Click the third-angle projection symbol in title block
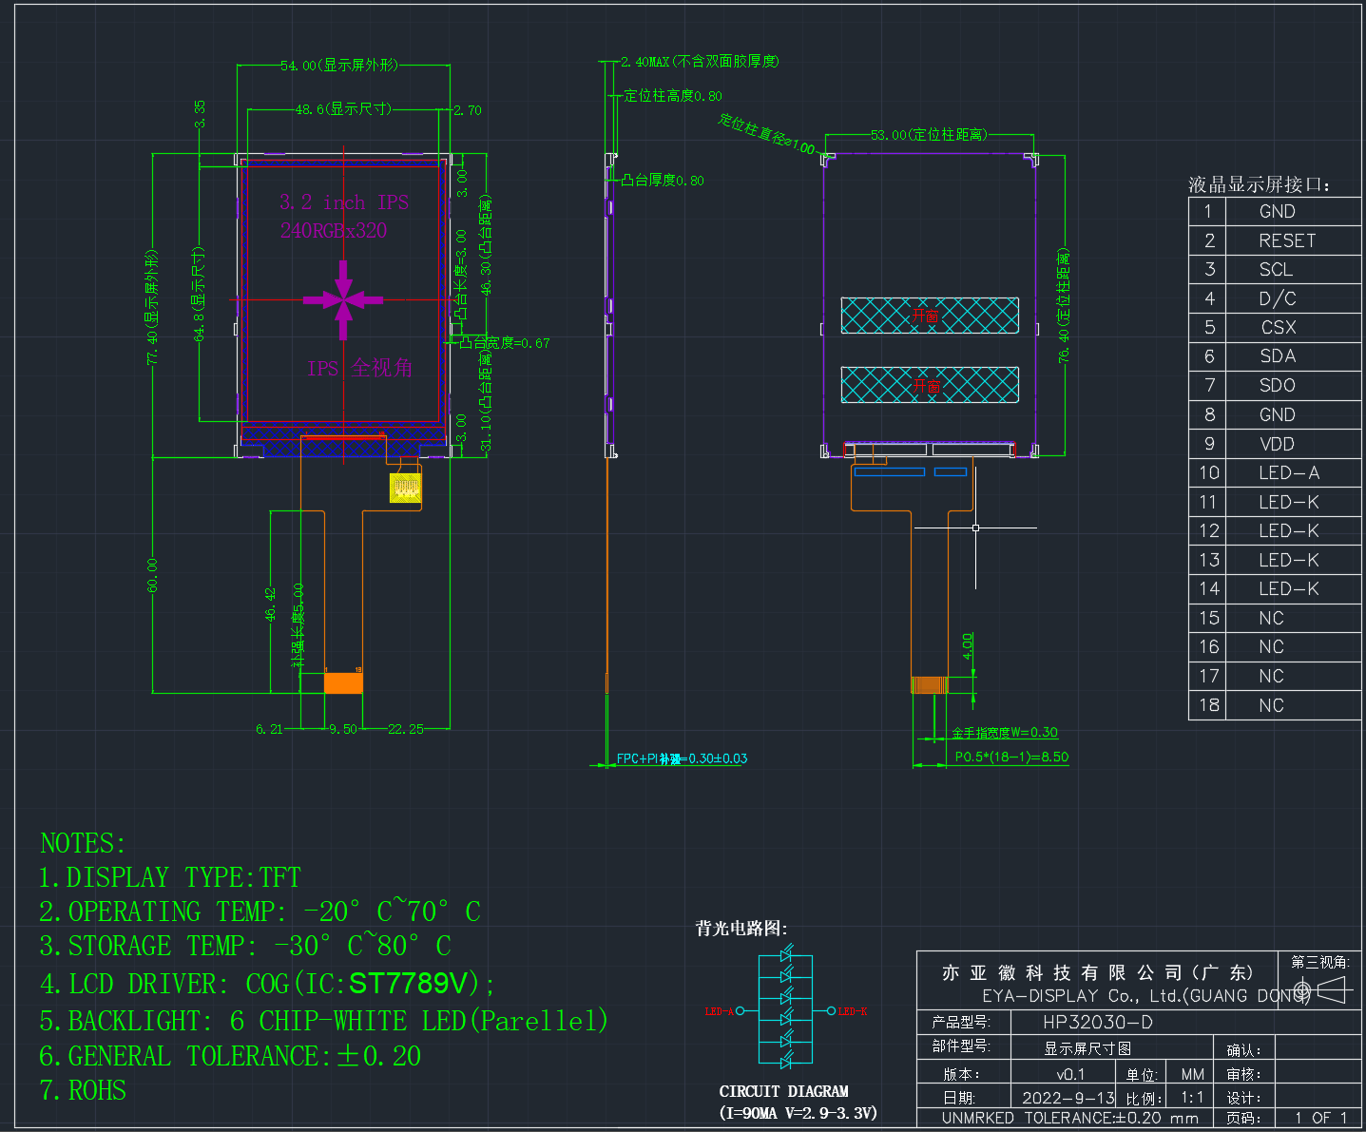This screenshot has width=1366, height=1132. click(x=1322, y=991)
